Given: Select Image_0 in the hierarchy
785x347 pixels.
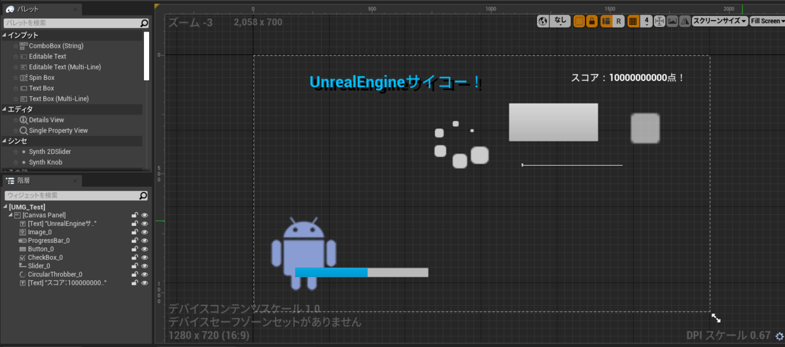Looking at the screenshot, I should click(39, 232).
